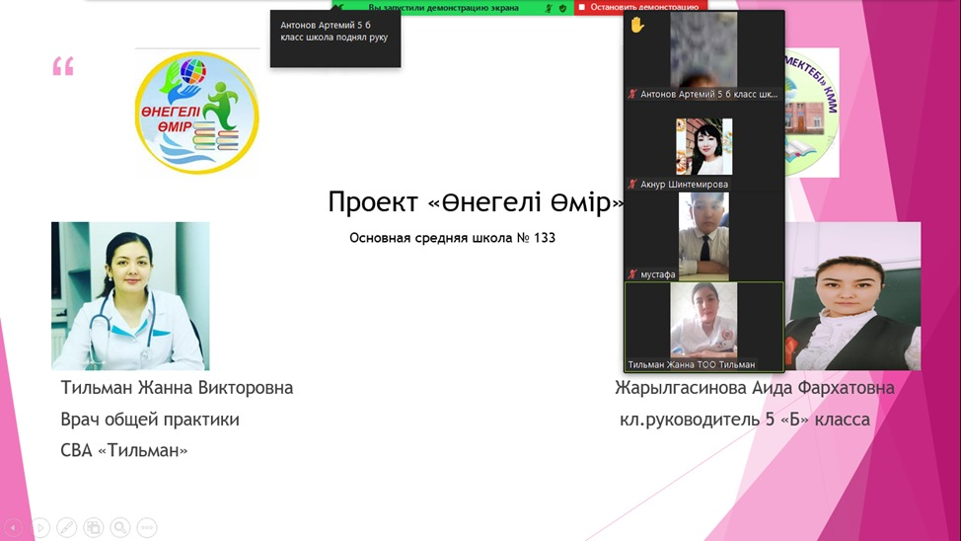Advance with the next slide arrow button
Image resolution: width=961 pixels, height=541 pixels.
[x=40, y=527]
